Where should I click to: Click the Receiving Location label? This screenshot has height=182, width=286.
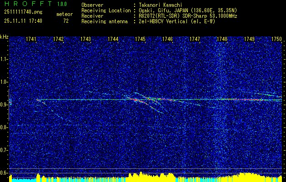pyautogui.click(x=106, y=10)
